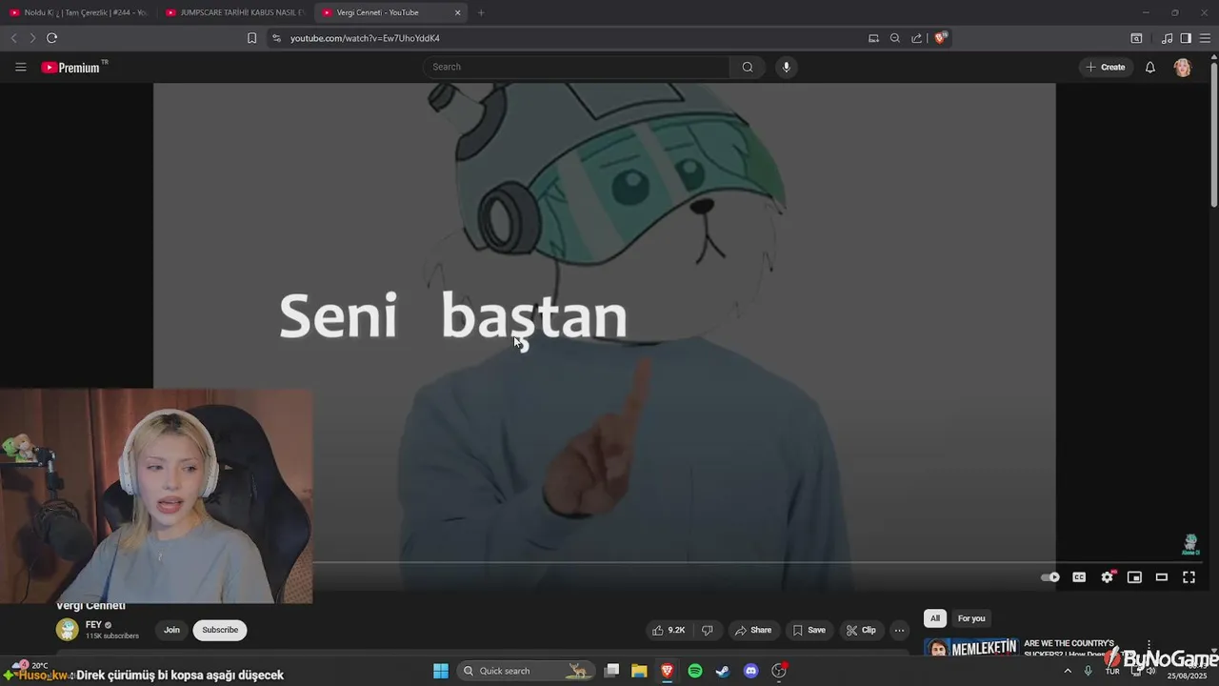The image size is (1219, 686).
Task: Select the 'For you' filter chip
Action: tap(971, 618)
